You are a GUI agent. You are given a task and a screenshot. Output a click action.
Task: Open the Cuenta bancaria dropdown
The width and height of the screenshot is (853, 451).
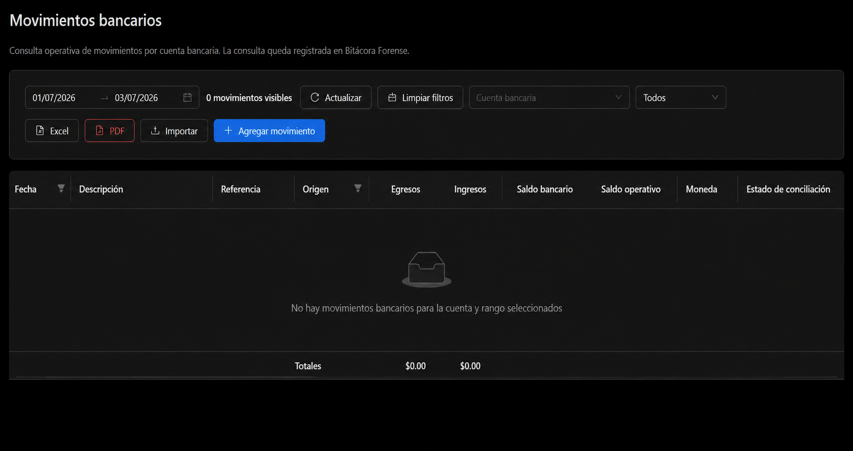[x=549, y=97]
